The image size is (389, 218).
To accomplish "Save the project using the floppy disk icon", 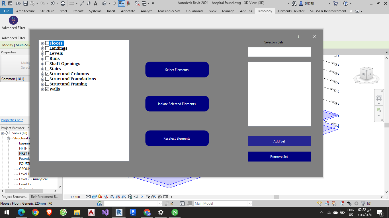I will click(x=25, y=3).
